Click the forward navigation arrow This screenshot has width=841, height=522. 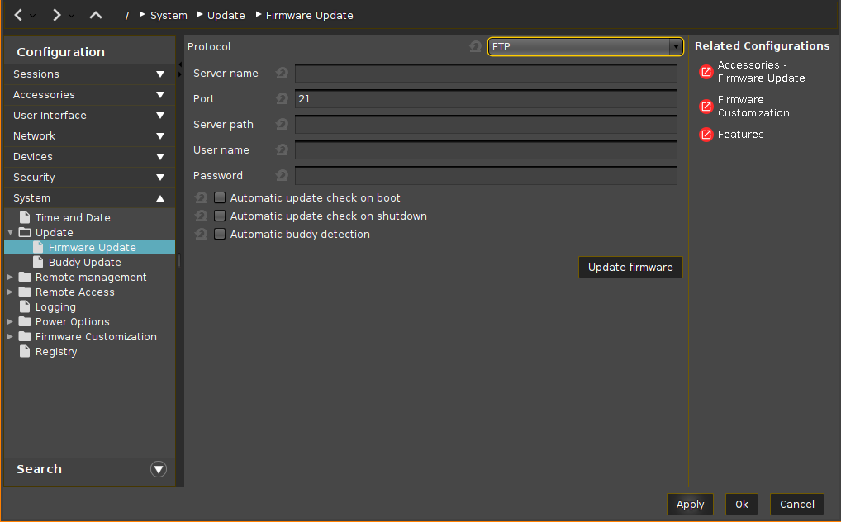(56, 15)
